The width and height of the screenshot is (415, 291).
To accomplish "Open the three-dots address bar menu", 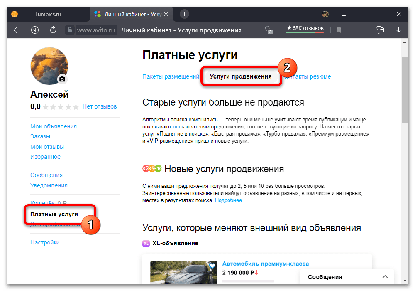I will tap(362, 31).
